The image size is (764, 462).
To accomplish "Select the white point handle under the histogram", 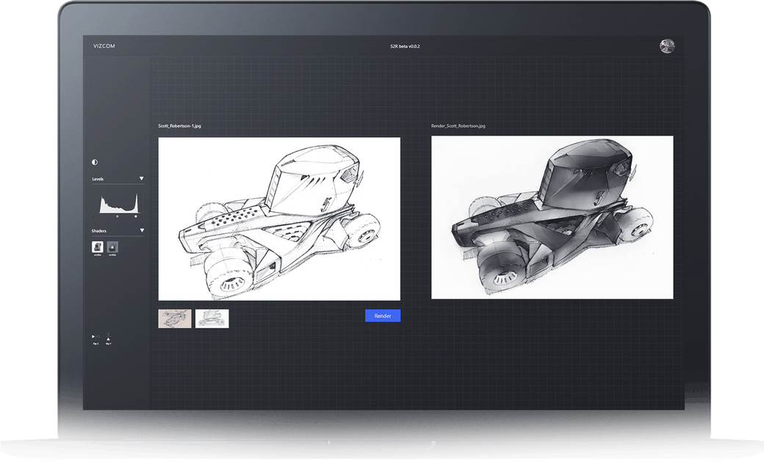I will click(134, 215).
